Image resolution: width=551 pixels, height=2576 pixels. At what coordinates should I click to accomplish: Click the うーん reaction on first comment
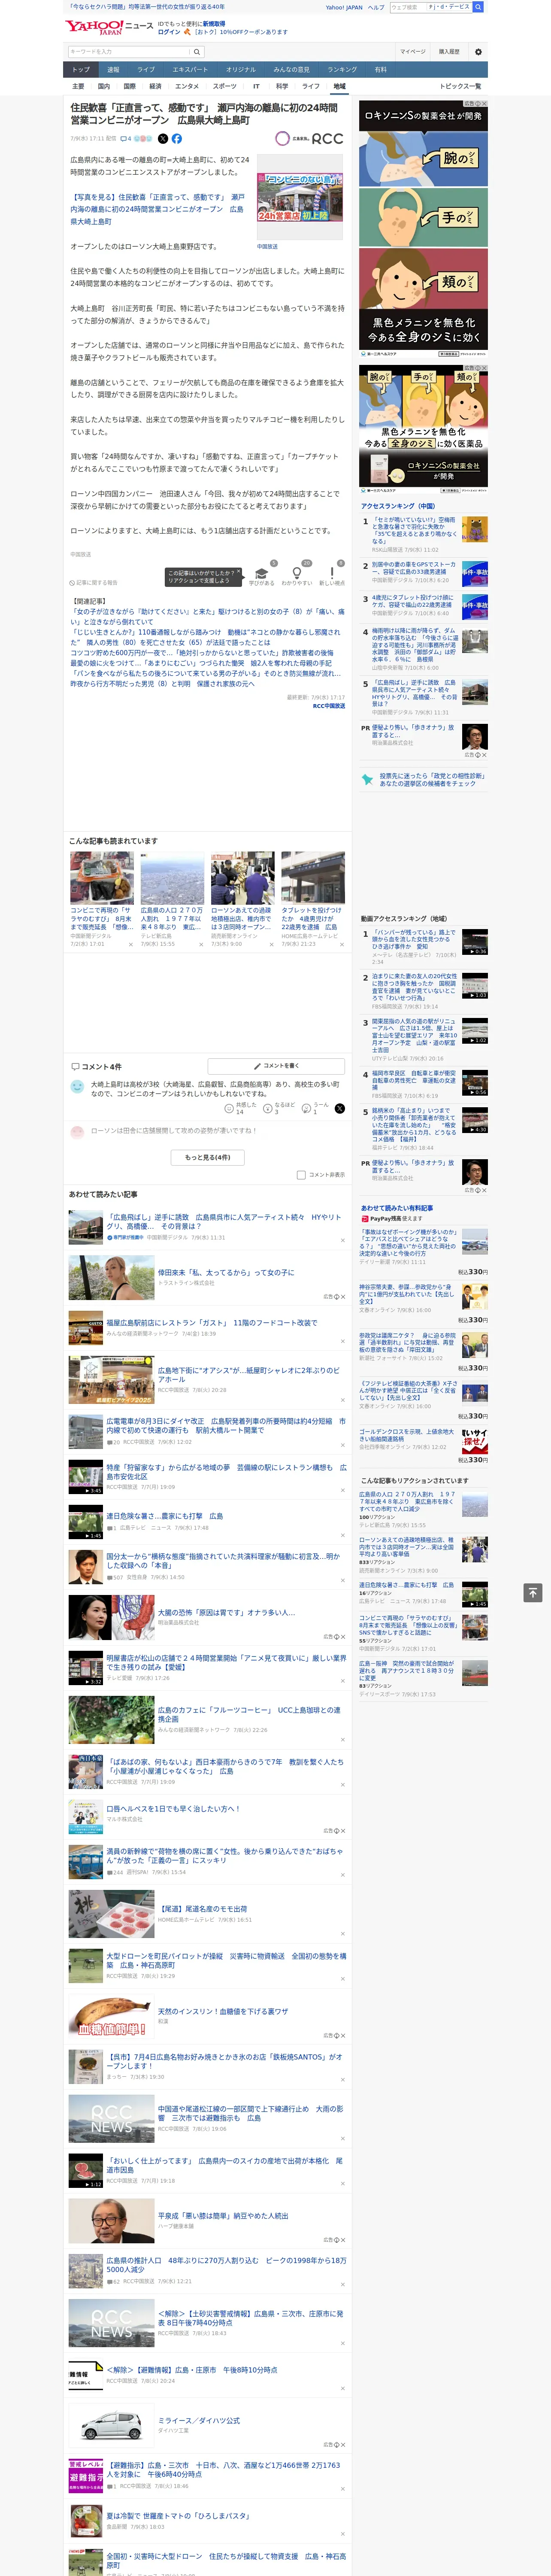306,1108
